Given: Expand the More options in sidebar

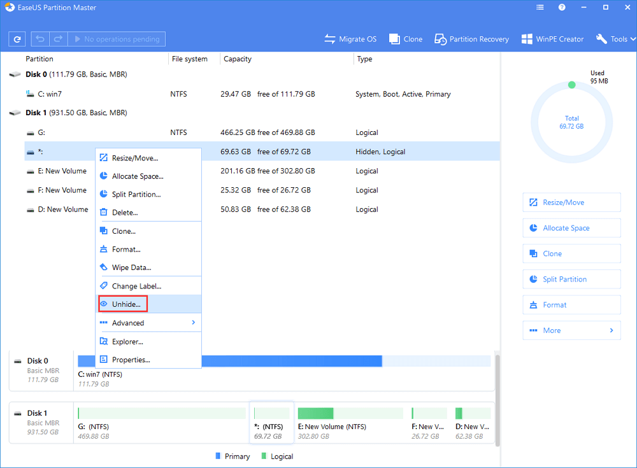Looking at the screenshot, I should click(571, 330).
